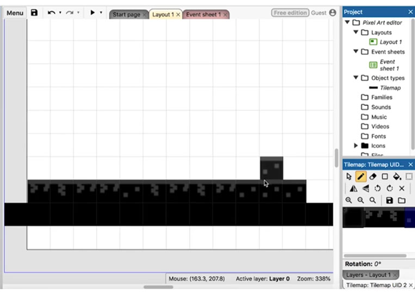Save tilemap data with floppy icon
Image resolution: width=415 pixels, height=294 pixels.
[x=389, y=201]
